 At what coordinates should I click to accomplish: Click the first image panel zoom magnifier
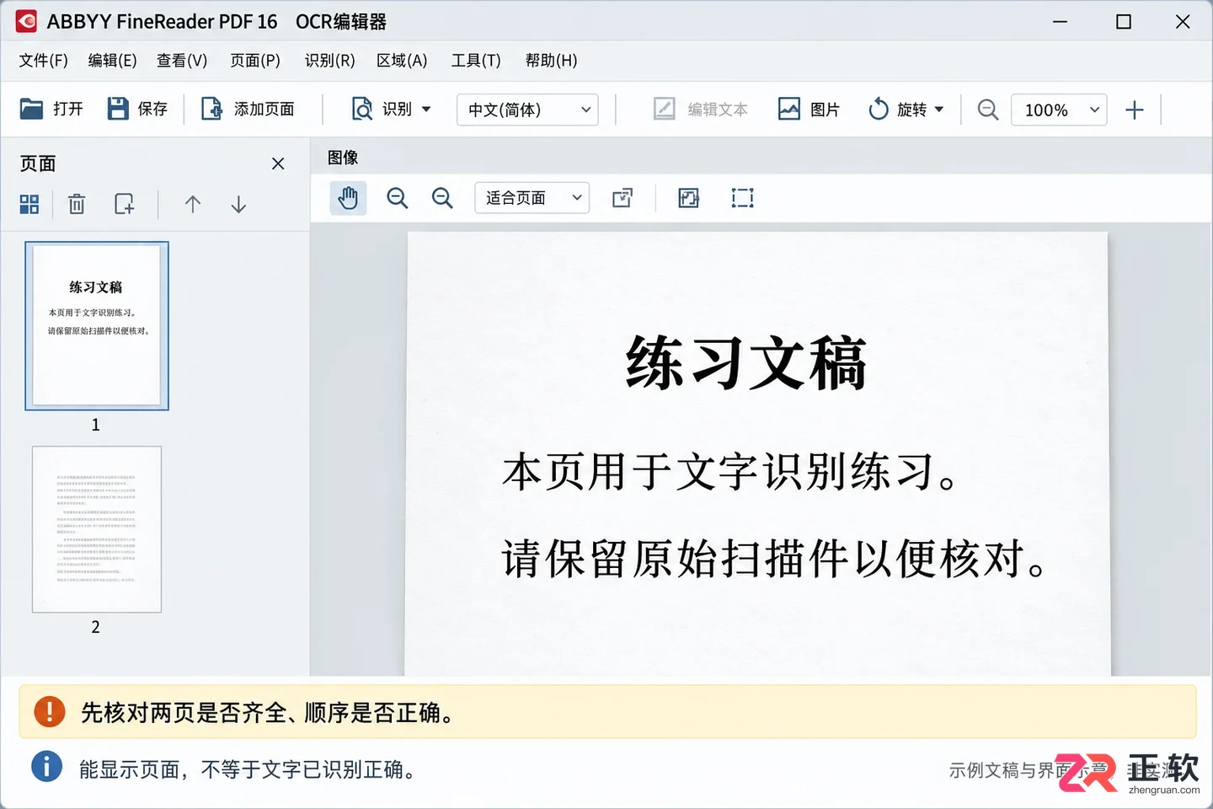(x=397, y=198)
